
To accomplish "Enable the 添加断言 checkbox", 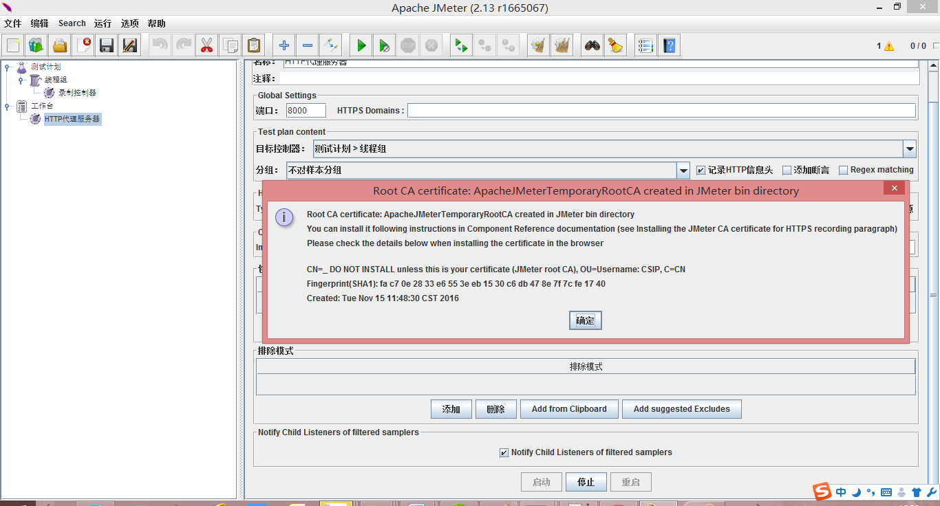I will click(x=787, y=170).
